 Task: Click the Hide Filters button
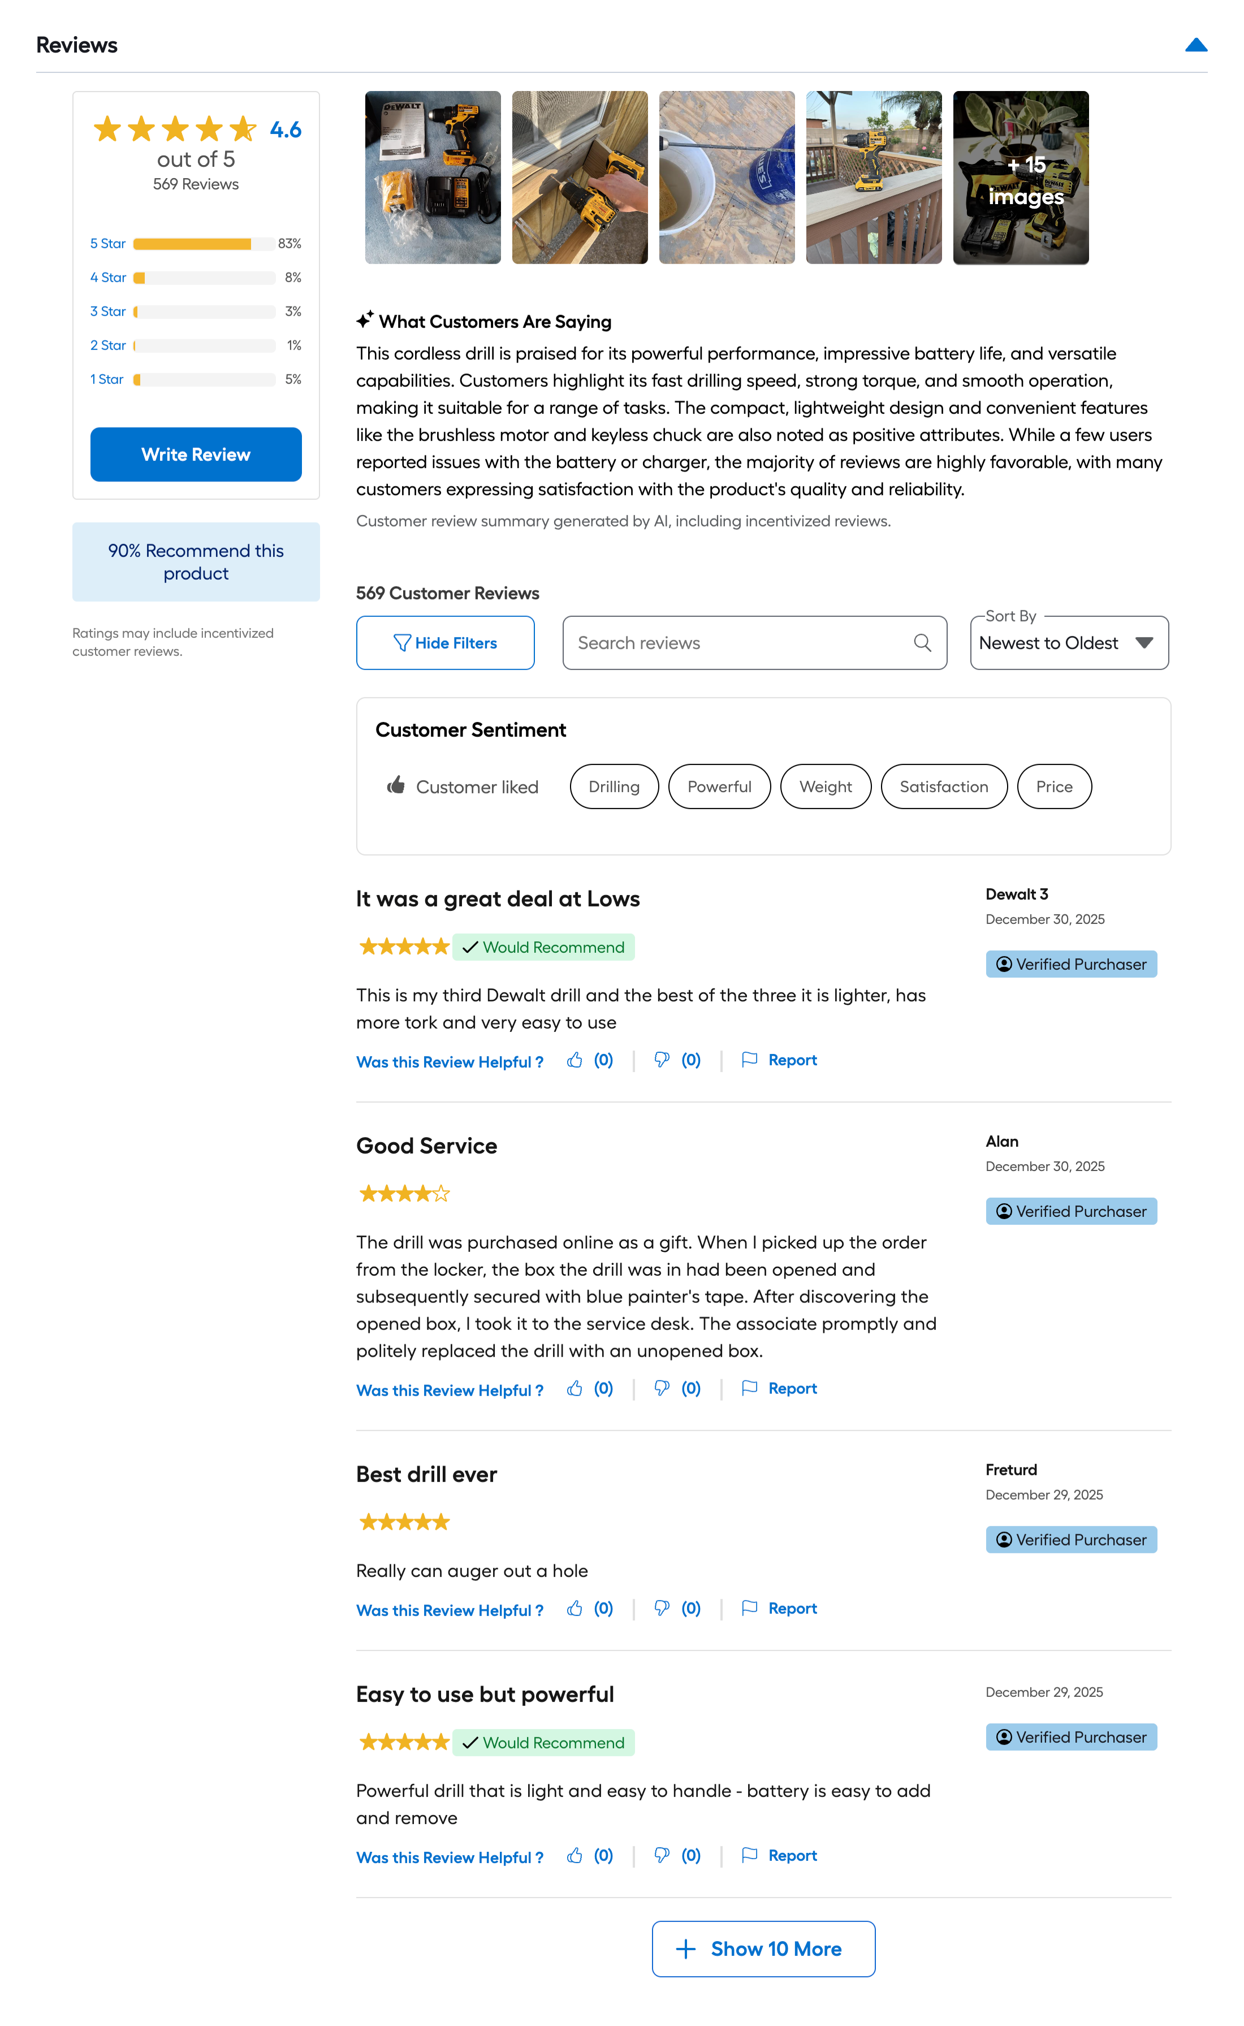coord(445,643)
